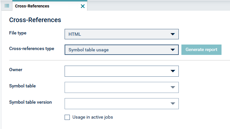
Task: Enable Usage in active jobs checkbox
Action: coord(67,117)
